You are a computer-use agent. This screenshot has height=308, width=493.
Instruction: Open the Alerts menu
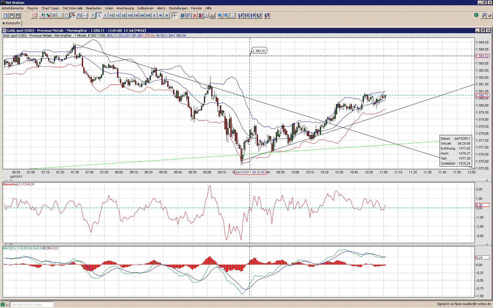[161, 8]
